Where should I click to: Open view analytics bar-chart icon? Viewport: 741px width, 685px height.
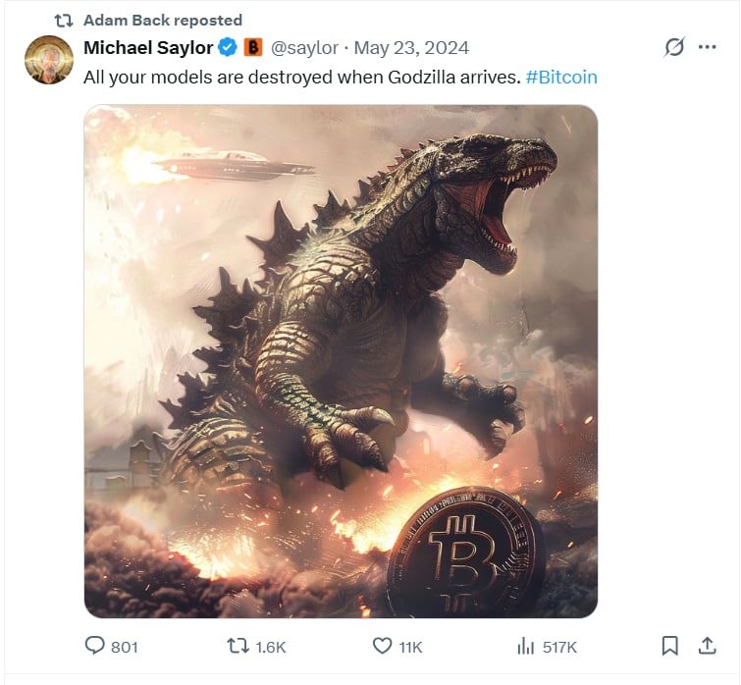tap(525, 646)
